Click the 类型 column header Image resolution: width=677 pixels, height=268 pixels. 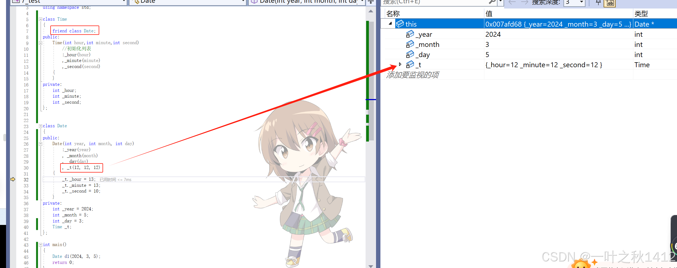pos(641,13)
